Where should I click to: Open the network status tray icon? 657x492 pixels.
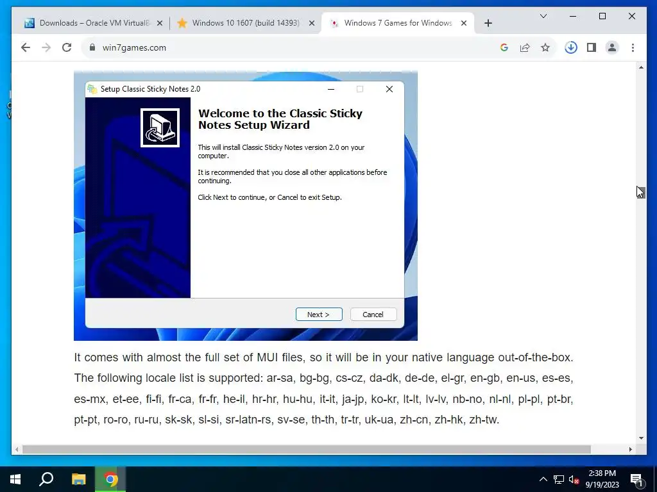tap(559, 479)
